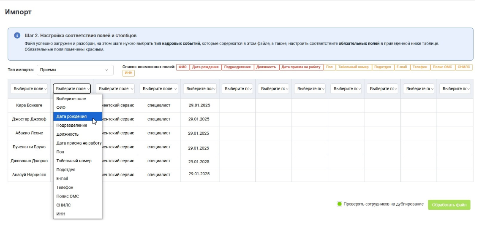Open the third column's Выберите поле dropdown

[115, 88]
